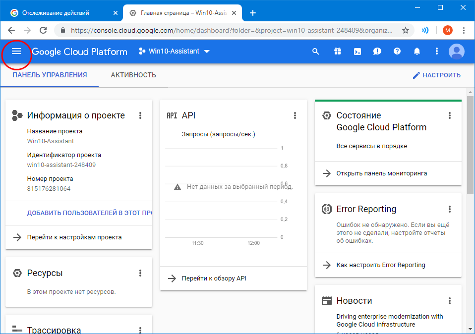Image resolution: width=475 pixels, height=334 pixels.
Task: Open the help question mark icon
Action: pyautogui.click(x=397, y=52)
